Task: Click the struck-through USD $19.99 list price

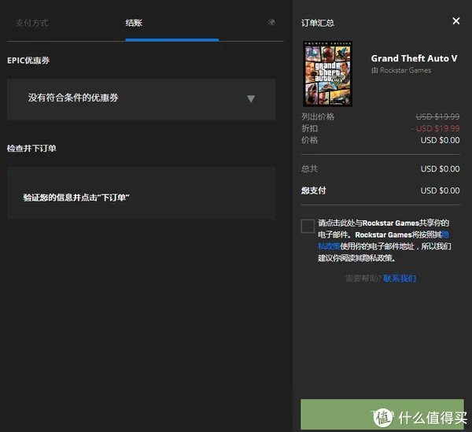Action: tap(437, 116)
